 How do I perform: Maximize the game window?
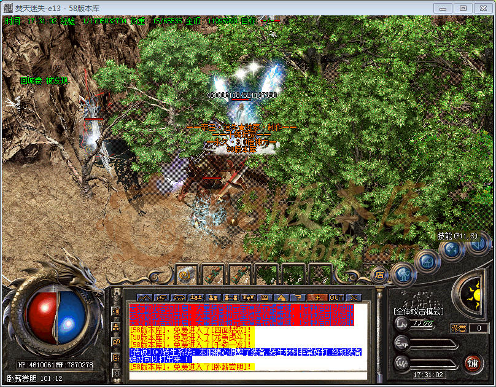[x=463, y=8]
